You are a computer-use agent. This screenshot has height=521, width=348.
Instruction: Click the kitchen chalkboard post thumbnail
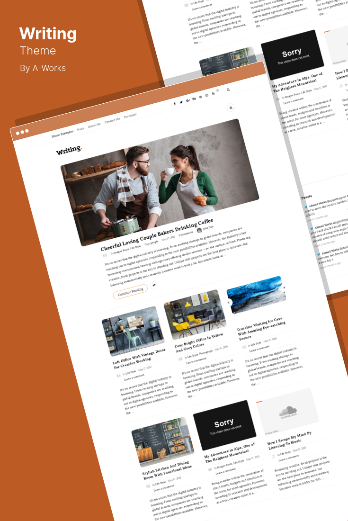(163, 442)
